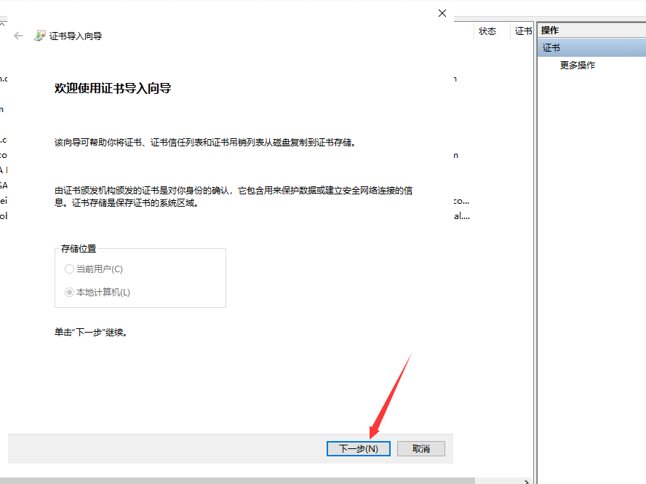Select the background list row ending in "co..."

click(461, 200)
